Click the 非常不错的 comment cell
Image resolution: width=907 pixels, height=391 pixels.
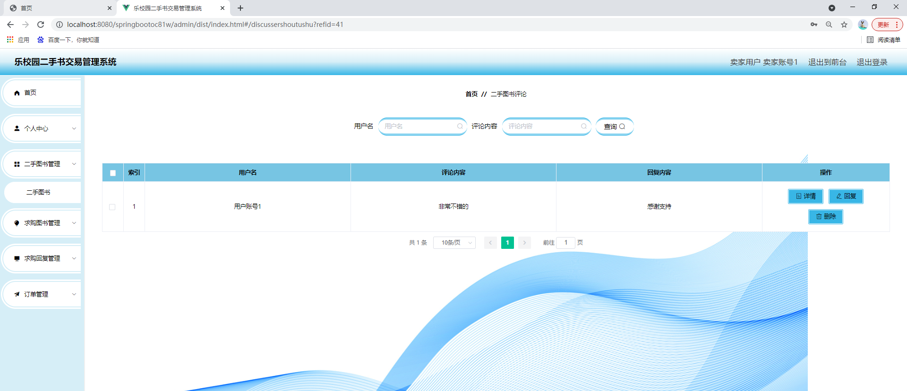point(453,206)
